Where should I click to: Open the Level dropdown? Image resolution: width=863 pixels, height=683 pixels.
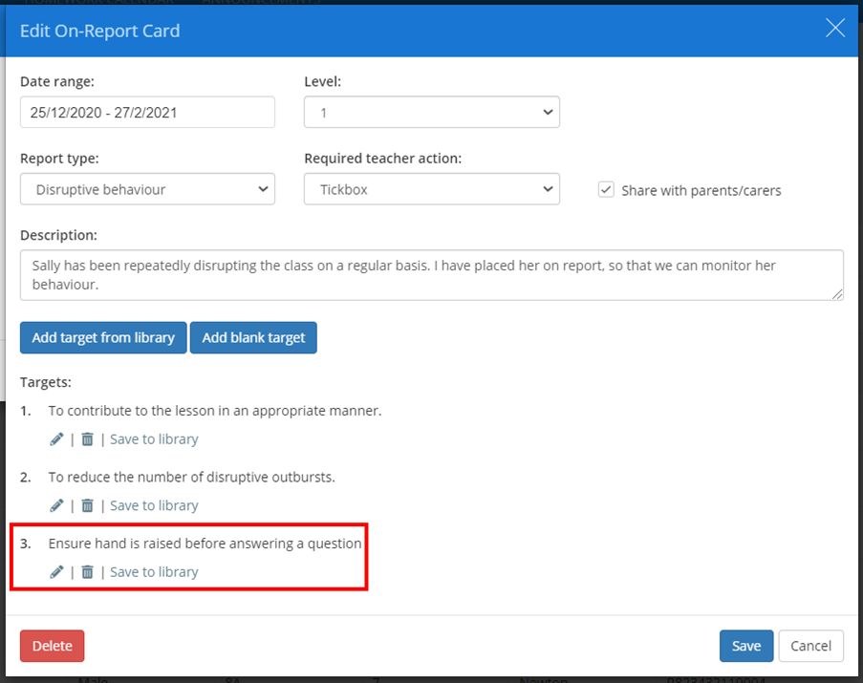tap(432, 112)
